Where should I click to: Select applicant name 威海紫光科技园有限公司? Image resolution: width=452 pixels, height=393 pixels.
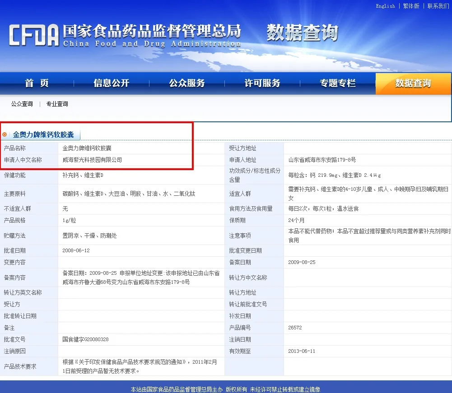[x=92, y=160]
